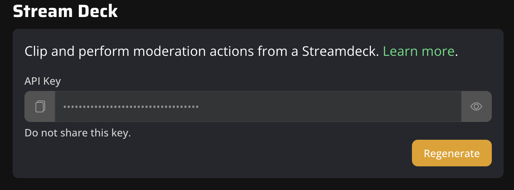The image size is (514, 190).
Task: Select the Stream Deck section heading
Action: point(65,11)
